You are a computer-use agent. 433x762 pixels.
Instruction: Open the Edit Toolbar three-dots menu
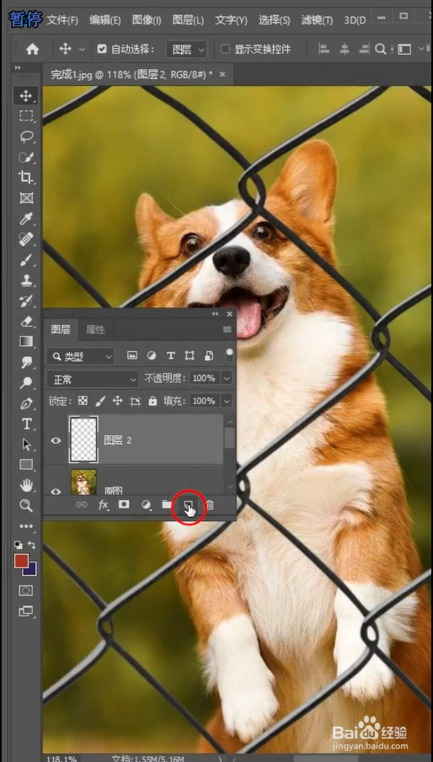click(x=26, y=526)
